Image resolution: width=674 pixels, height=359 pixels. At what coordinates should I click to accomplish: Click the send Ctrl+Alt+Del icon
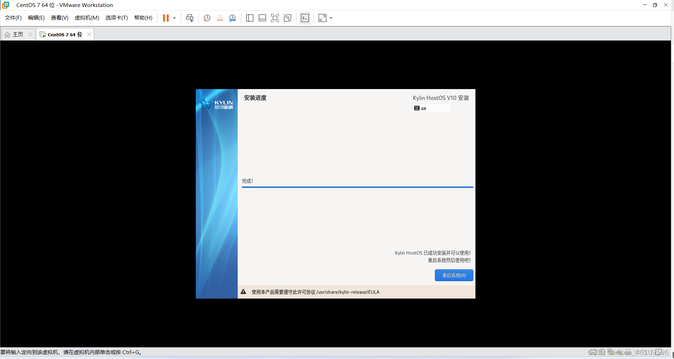click(189, 18)
